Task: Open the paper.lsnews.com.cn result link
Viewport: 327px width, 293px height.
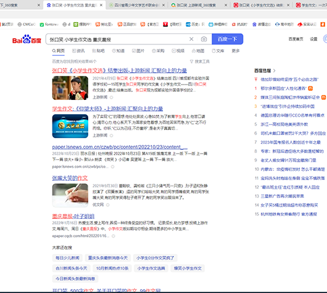Action: 120,147
